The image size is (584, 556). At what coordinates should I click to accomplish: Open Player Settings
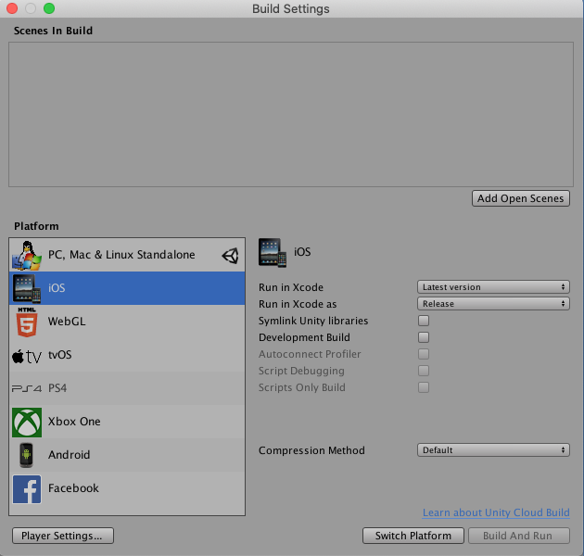click(63, 536)
